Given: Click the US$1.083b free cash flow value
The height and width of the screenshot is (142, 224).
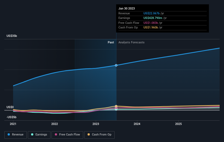Looking at the screenshot, I should pos(151,23).
